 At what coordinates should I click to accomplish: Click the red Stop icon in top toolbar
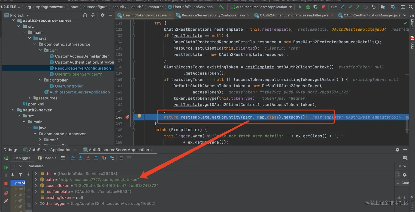click(x=324, y=7)
